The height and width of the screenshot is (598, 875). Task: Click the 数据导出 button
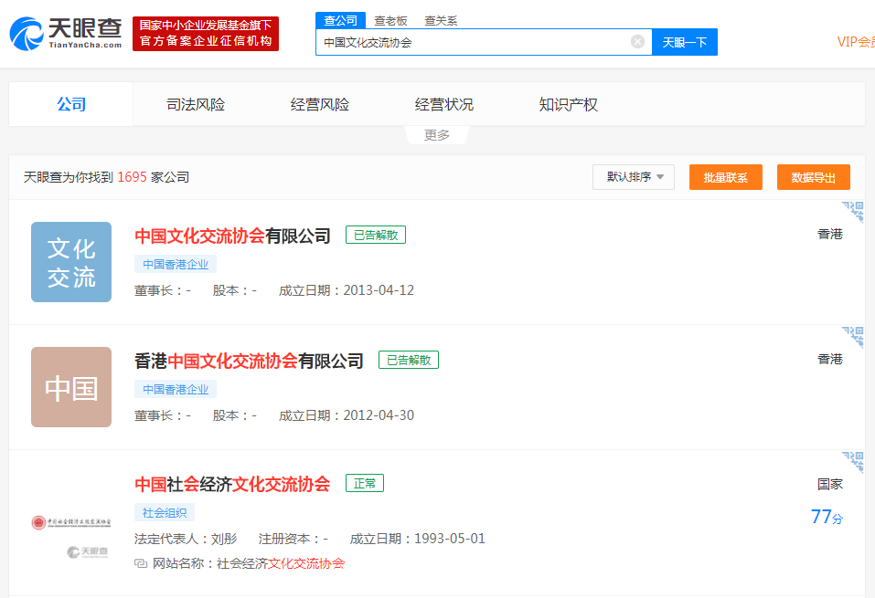click(x=813, y=177)
